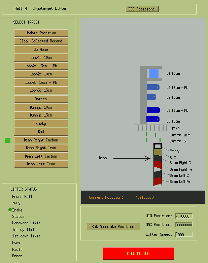Click the Error status label
The image size is (208, 263).
click(17, 256)
